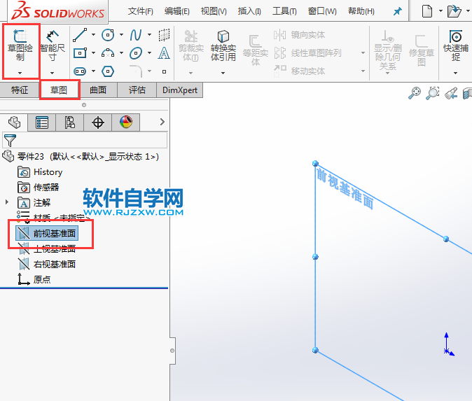This screenshot has height=401, width=472.
Task: Open the Slot tool dropdown arrow
Action: click(x=93, y=71)
